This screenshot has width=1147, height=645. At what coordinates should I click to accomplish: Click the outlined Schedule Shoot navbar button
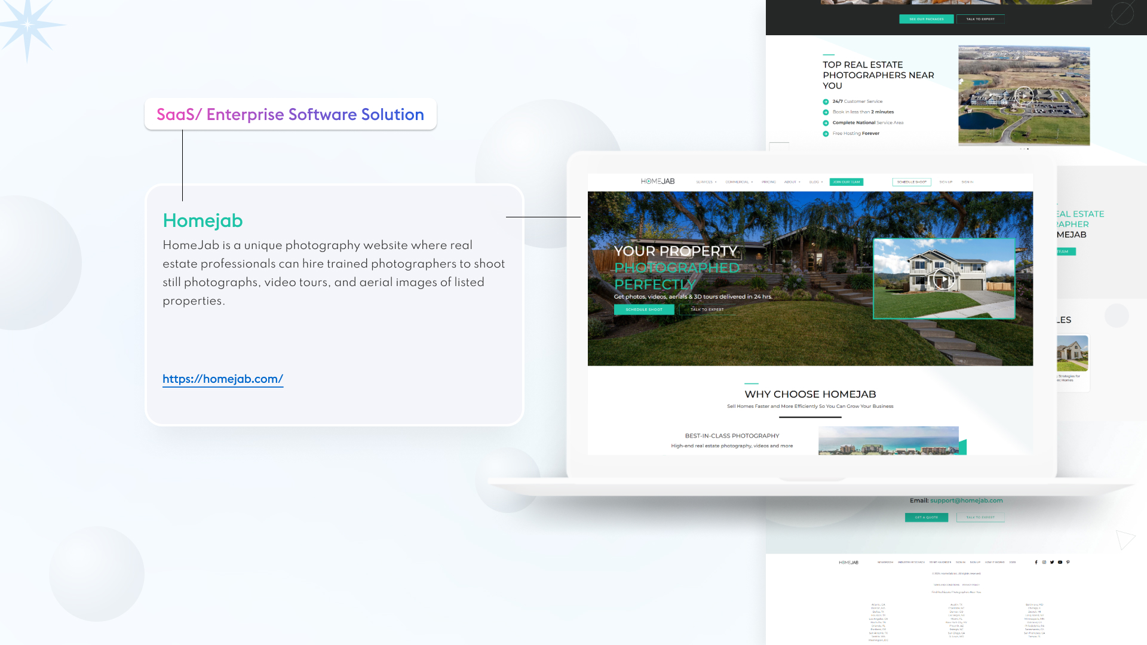(x=912, y=182)
